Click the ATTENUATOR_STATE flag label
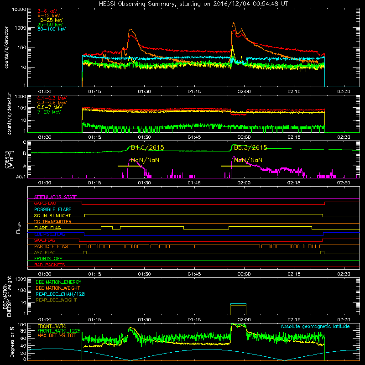Viewport: 365px width, 365px height. 55,197
